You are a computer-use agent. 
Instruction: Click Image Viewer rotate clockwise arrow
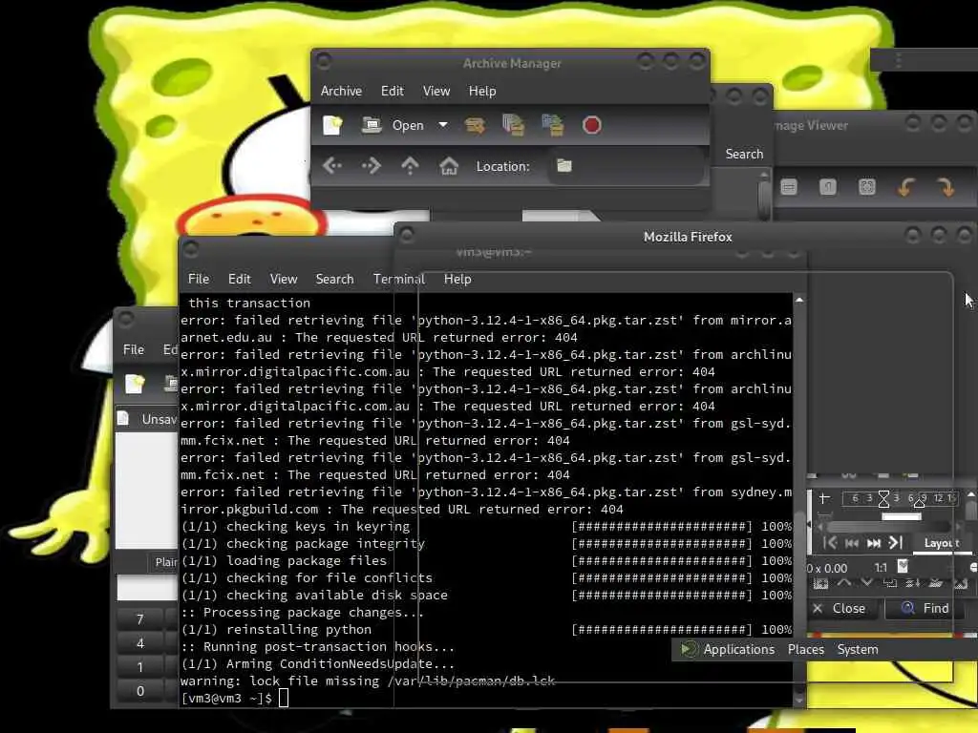[946, 187]
